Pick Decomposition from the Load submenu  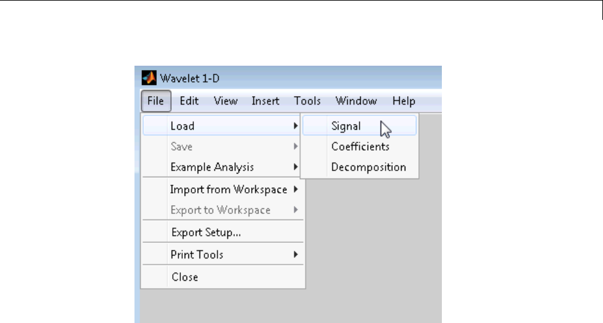coord(368,167)
